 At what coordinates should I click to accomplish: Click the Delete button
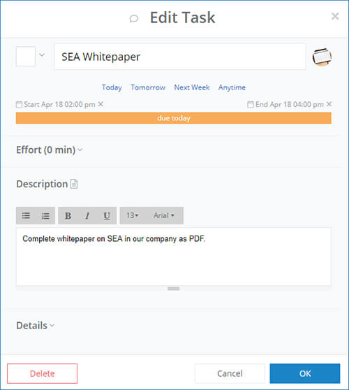pos(42,373)
